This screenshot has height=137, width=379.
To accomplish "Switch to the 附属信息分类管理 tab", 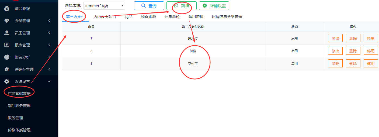I will pyautogui.click(x=227, y=17).
